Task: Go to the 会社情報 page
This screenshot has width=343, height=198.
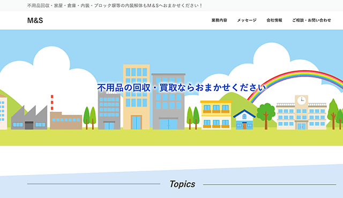Action: 274,20
